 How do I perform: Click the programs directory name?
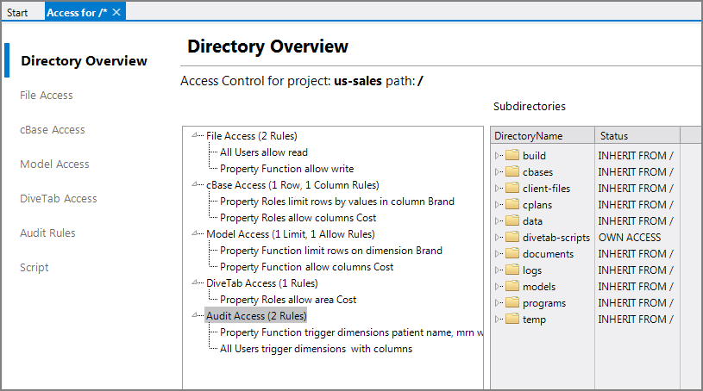click(544, 303)
